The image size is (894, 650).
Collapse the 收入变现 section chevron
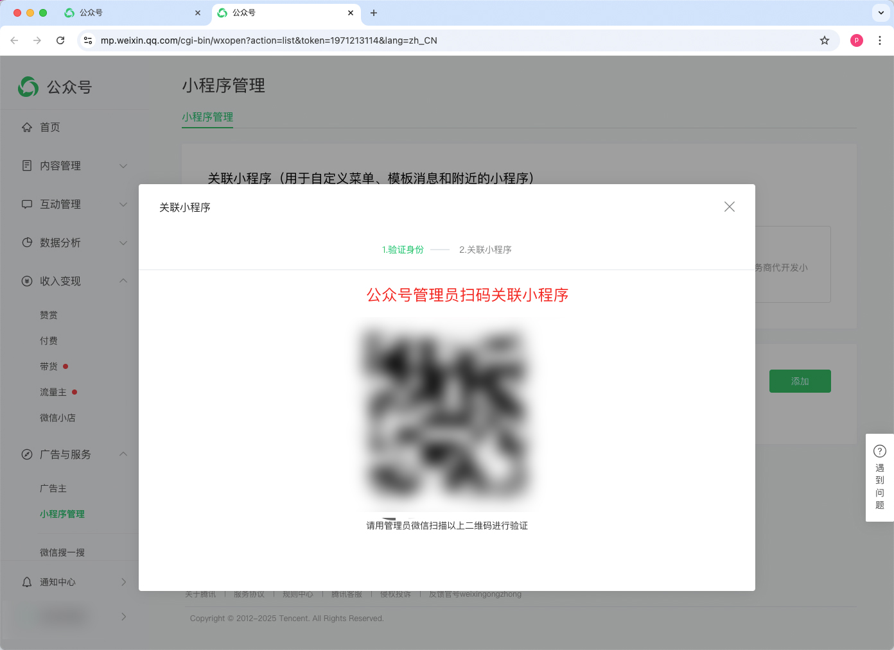click(x=123, y=281)
